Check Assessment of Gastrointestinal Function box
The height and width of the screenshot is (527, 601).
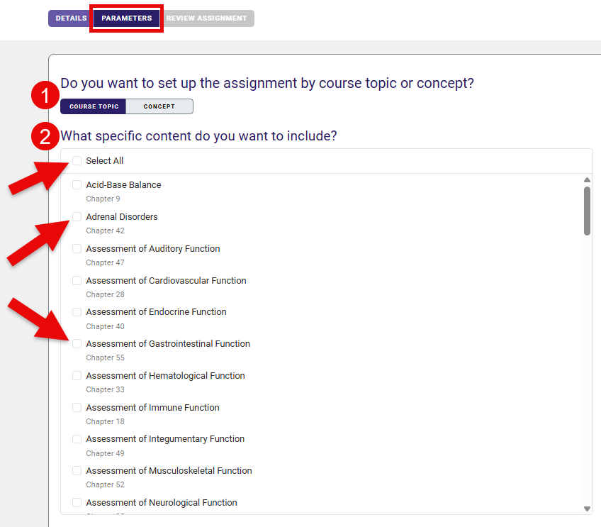(x=77, y=344)
